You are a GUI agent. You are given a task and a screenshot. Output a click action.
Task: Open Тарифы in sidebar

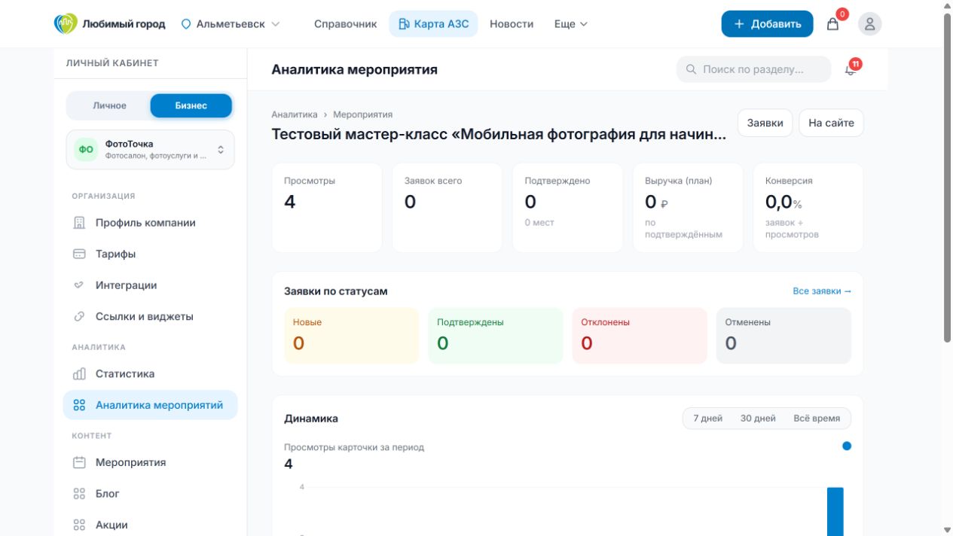(150, 254)
